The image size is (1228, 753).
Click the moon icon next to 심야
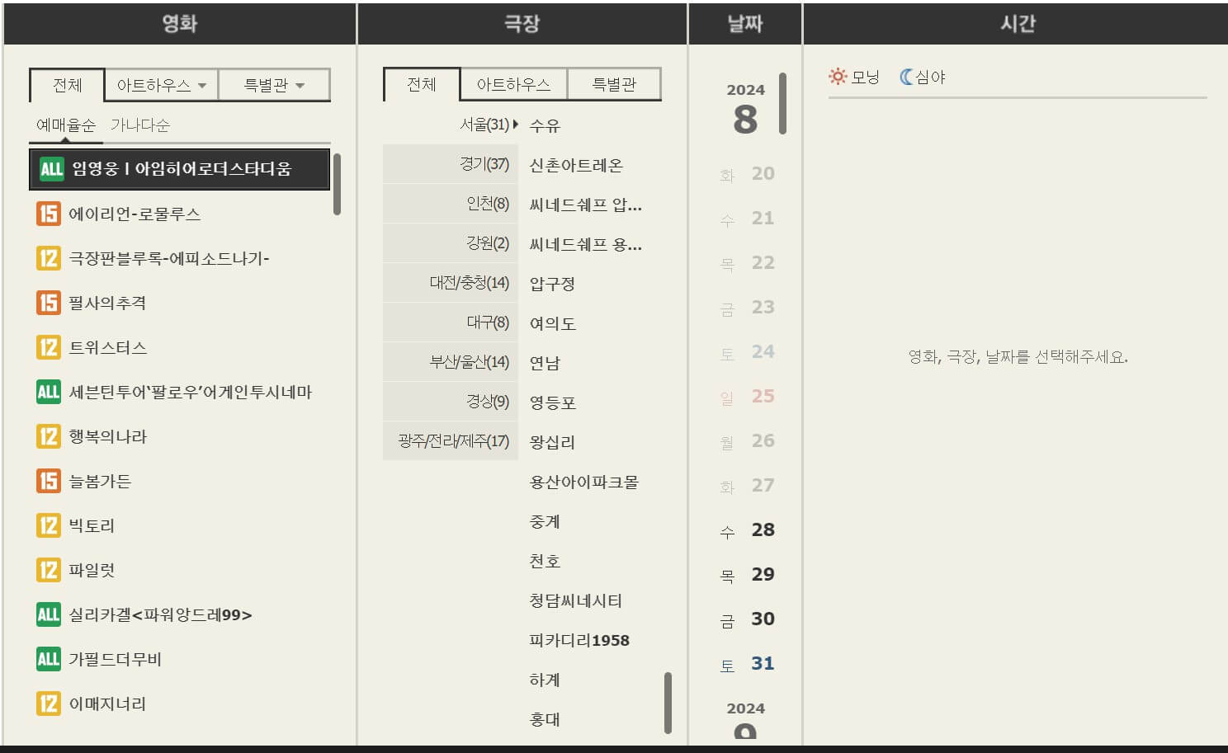pos(904,76)
